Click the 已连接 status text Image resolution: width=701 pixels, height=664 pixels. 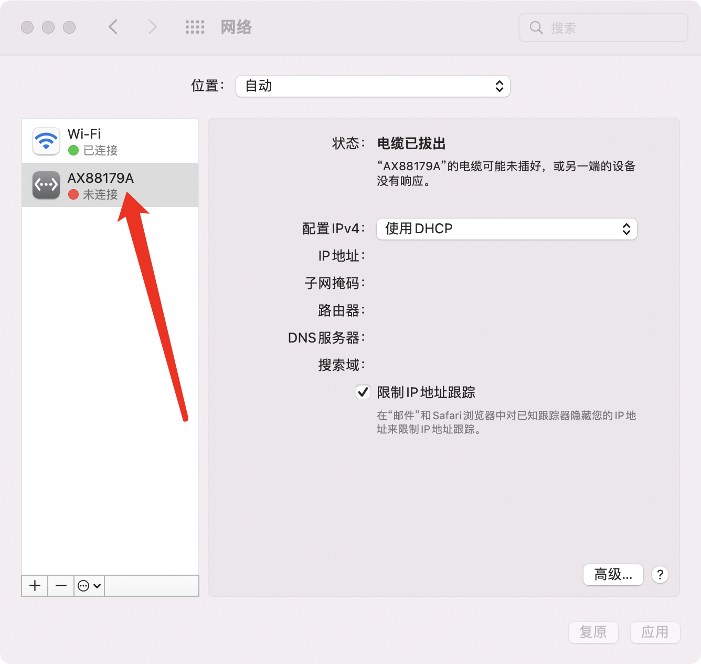click(x=101, y=150)
